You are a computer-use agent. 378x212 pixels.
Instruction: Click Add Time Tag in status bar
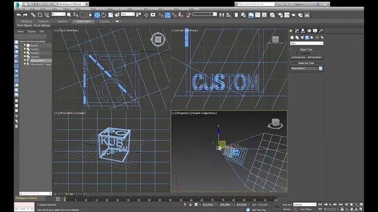[x=259, y=210]
